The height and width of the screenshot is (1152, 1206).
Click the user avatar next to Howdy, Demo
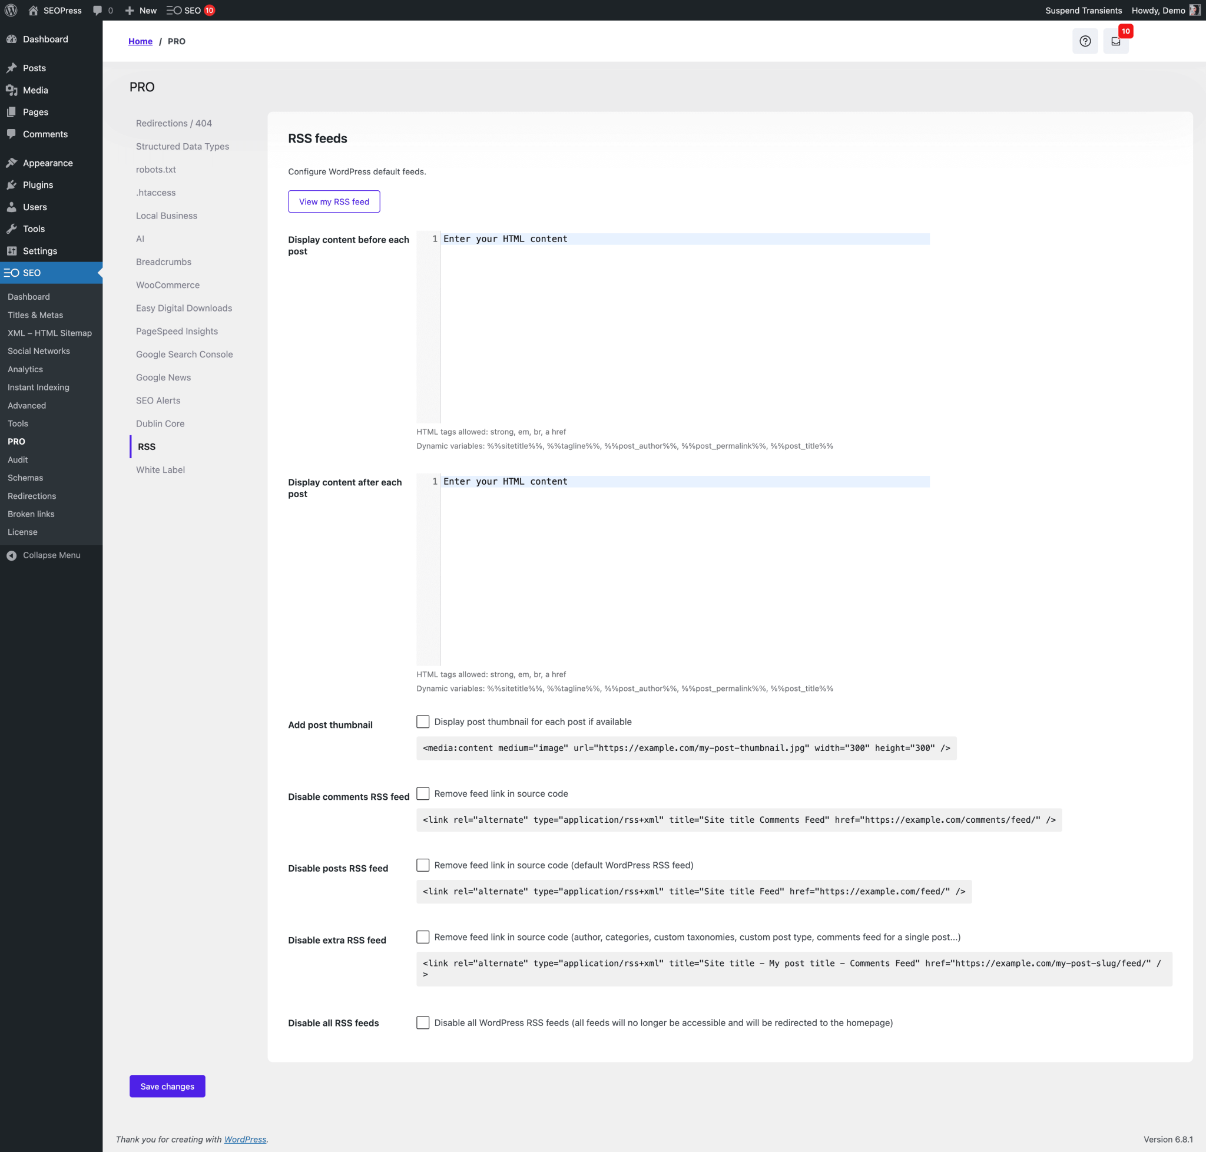(1194, 11)
